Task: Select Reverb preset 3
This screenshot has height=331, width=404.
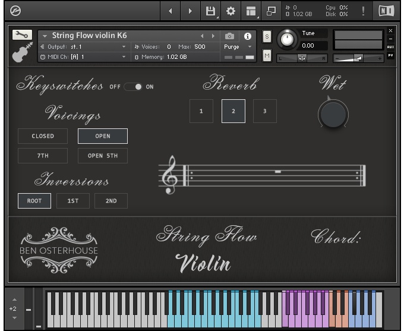Action: [x=265, y=111]
